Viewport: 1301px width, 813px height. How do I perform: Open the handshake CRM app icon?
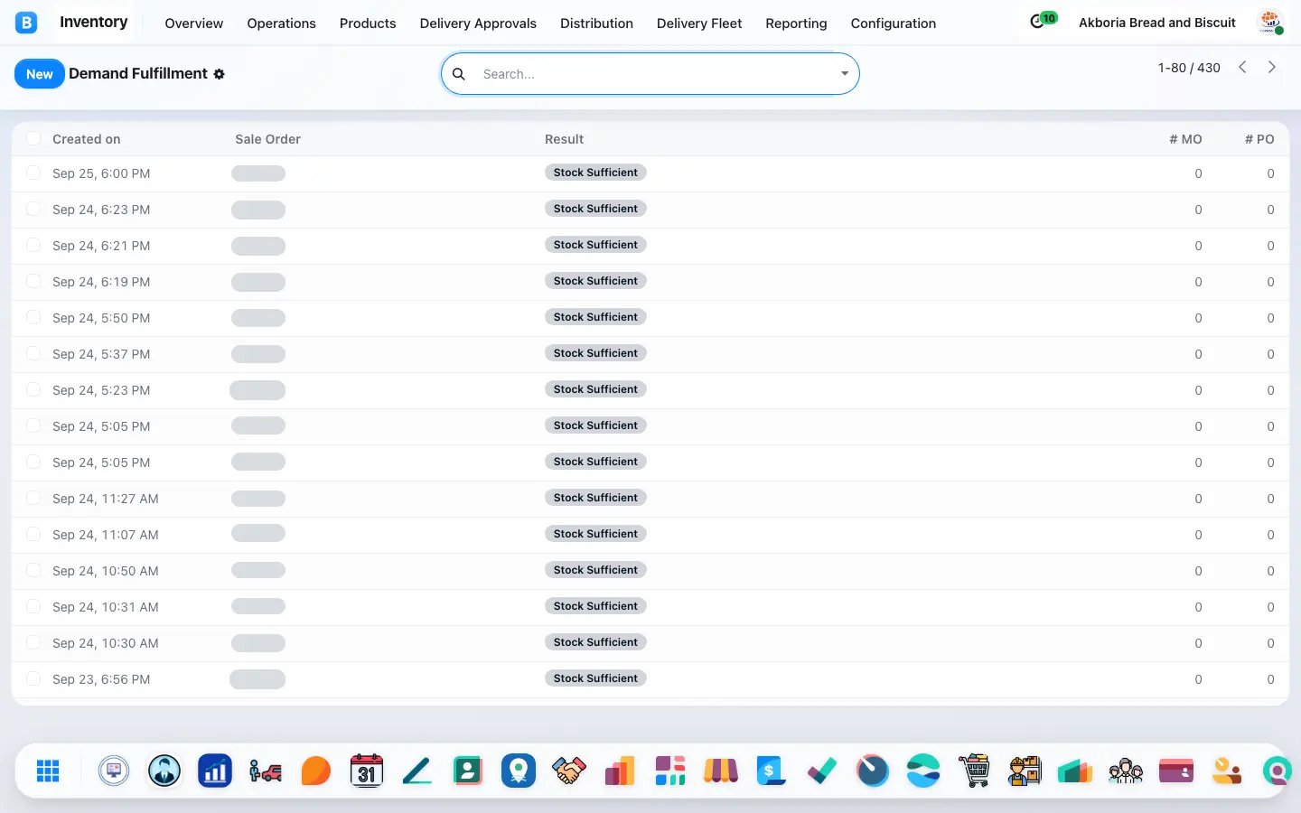pyautogui.click(x=569, y=771)
